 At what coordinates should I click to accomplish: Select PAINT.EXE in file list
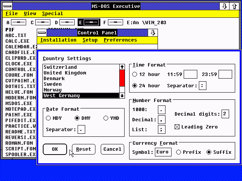click(x=19, y=115)
